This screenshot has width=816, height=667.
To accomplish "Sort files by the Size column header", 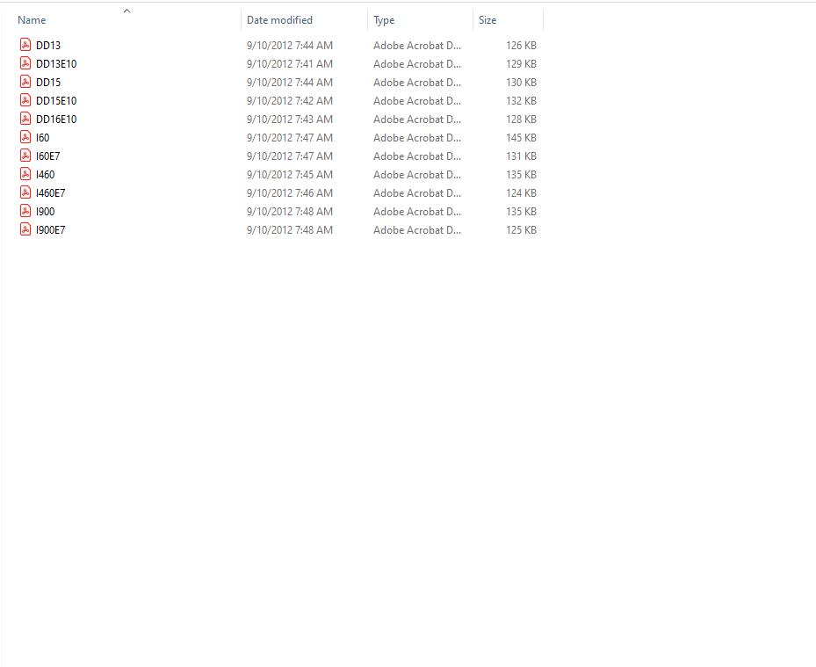I will click(487, 20).
